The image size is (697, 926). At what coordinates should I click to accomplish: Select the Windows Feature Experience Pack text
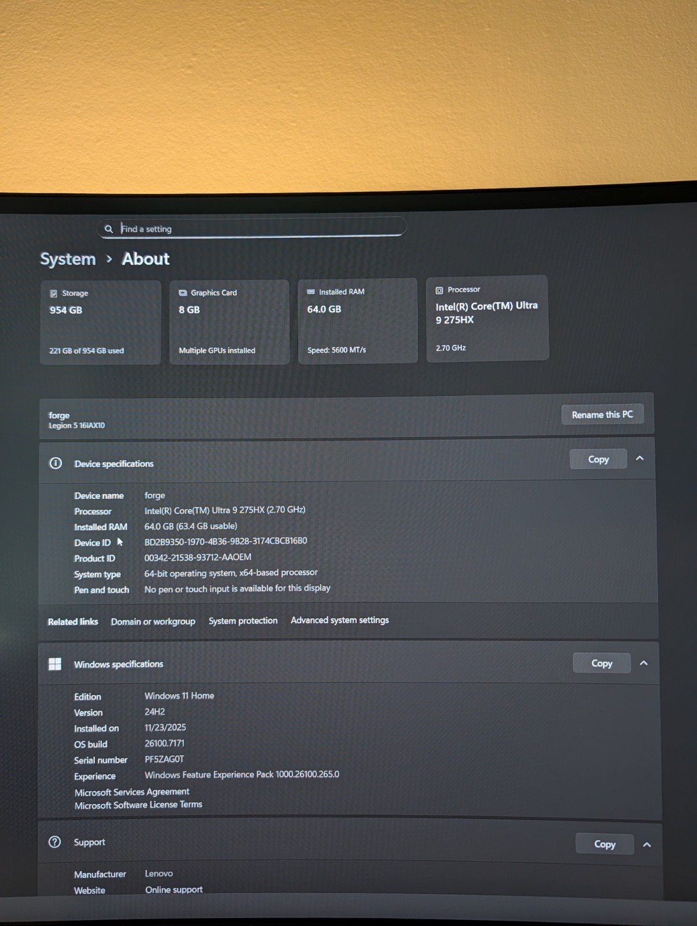pyautogui.click(x=242, y=774)
